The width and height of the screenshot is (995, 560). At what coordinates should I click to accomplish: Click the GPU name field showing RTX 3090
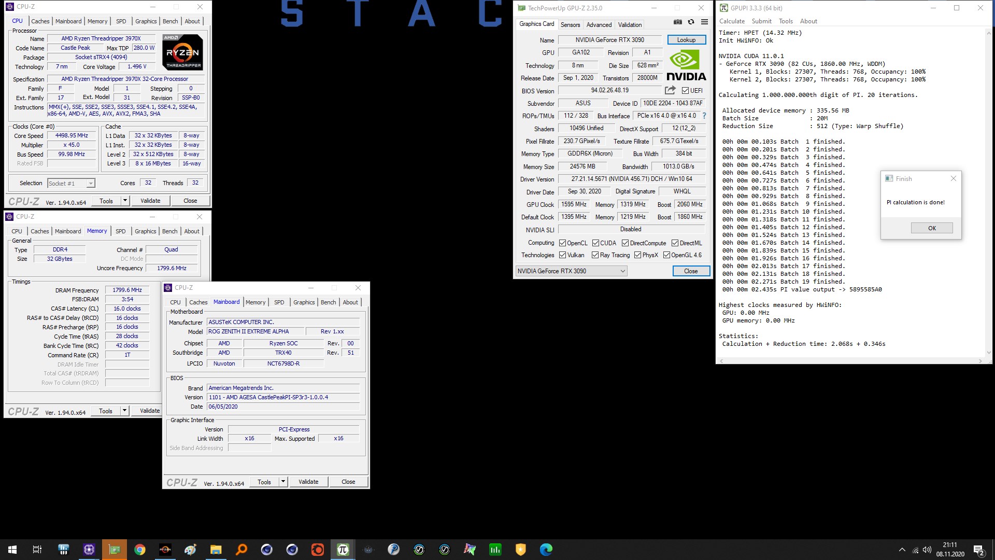click(609, 40)
